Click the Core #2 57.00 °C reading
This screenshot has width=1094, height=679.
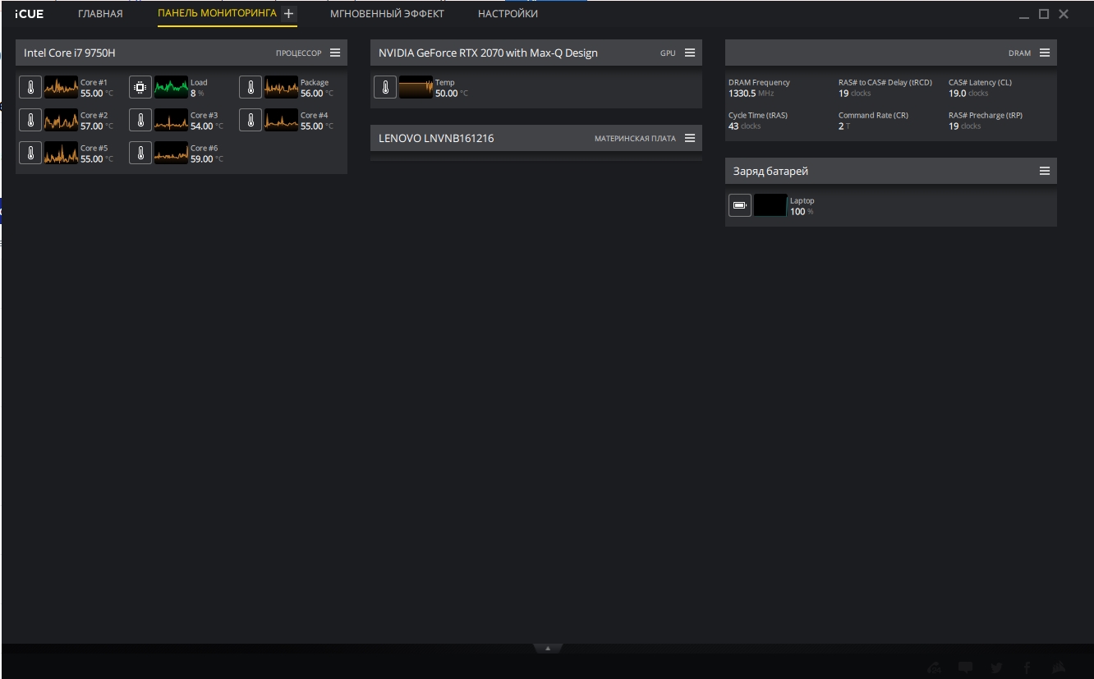click(97, 126)
